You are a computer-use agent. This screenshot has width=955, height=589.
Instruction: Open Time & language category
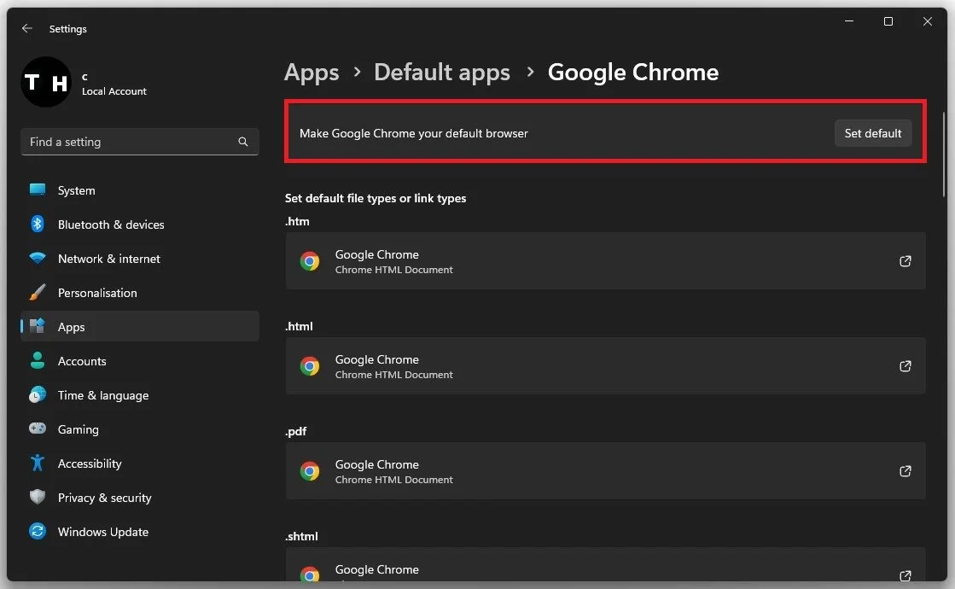[x=139, y=394]
